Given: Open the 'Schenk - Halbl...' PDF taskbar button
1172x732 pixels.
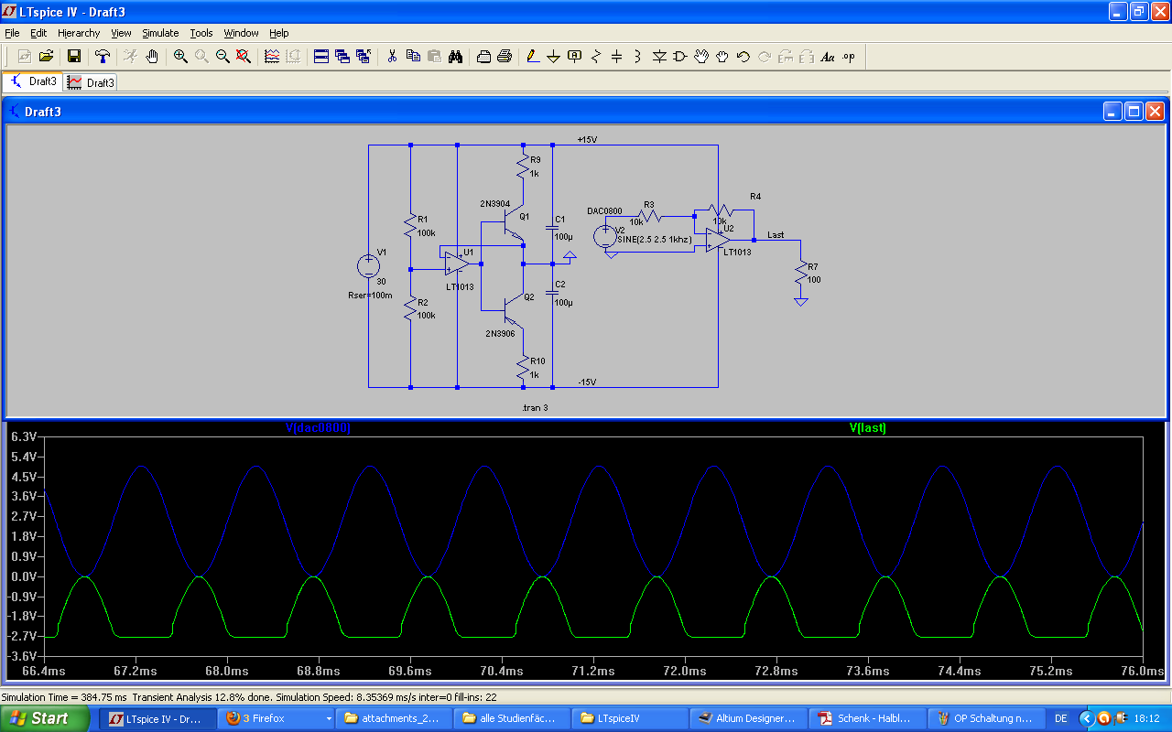Looking at the screenshot, I should point(868,718).
